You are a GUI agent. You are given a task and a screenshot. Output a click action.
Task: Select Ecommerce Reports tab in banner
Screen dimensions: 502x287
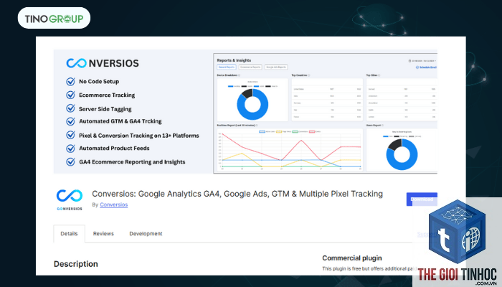250,67
